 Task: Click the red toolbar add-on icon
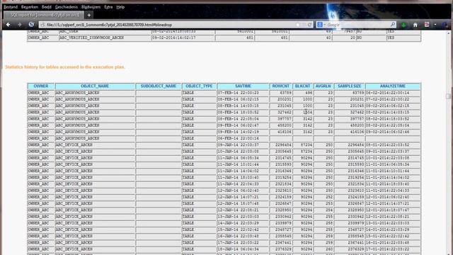click(x=427, y=25)
